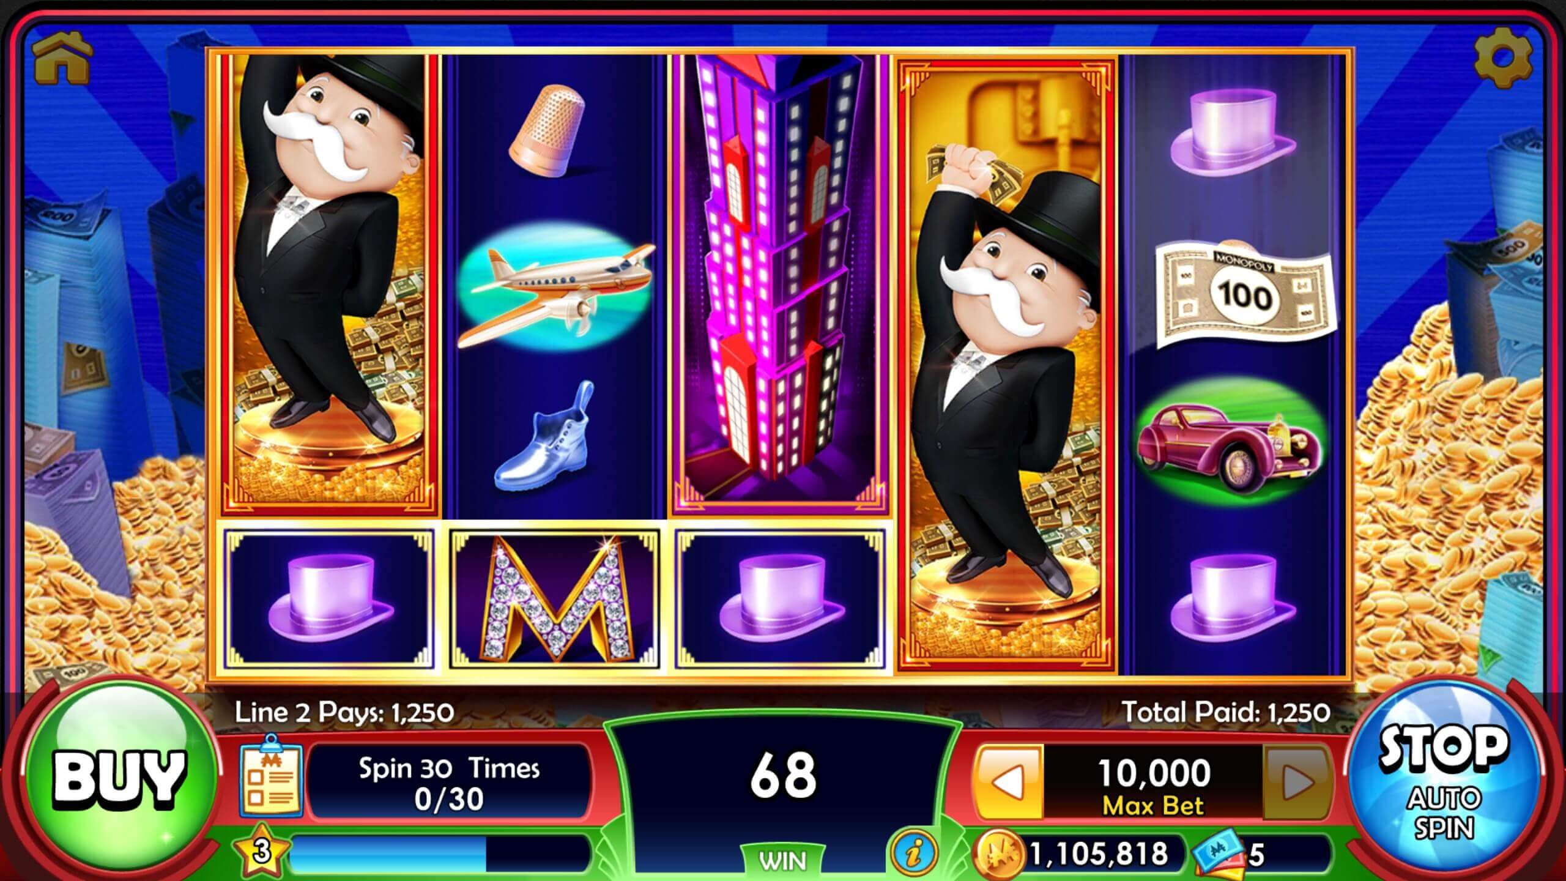The height and width of the screenshot is (881, 1566).
Task: Open the settings gear
Action: [x=1503, y=59]
